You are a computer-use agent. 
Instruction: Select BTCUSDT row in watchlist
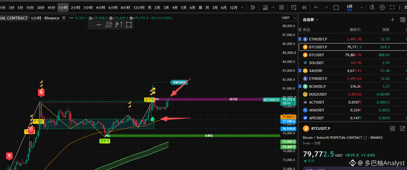pyautogui.click(x=353, y=55)
